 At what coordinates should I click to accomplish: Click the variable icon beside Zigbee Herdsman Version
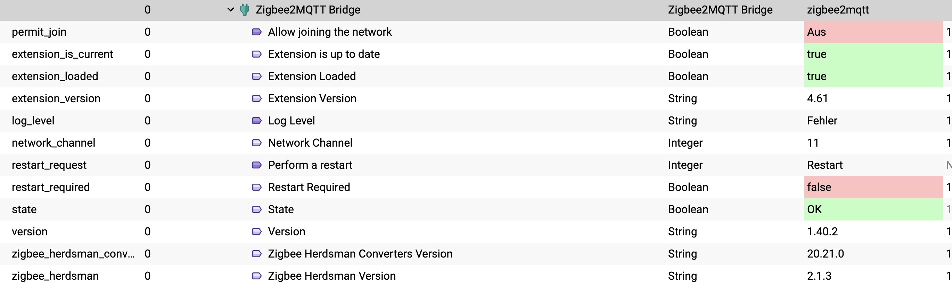(x=256, y=276)
